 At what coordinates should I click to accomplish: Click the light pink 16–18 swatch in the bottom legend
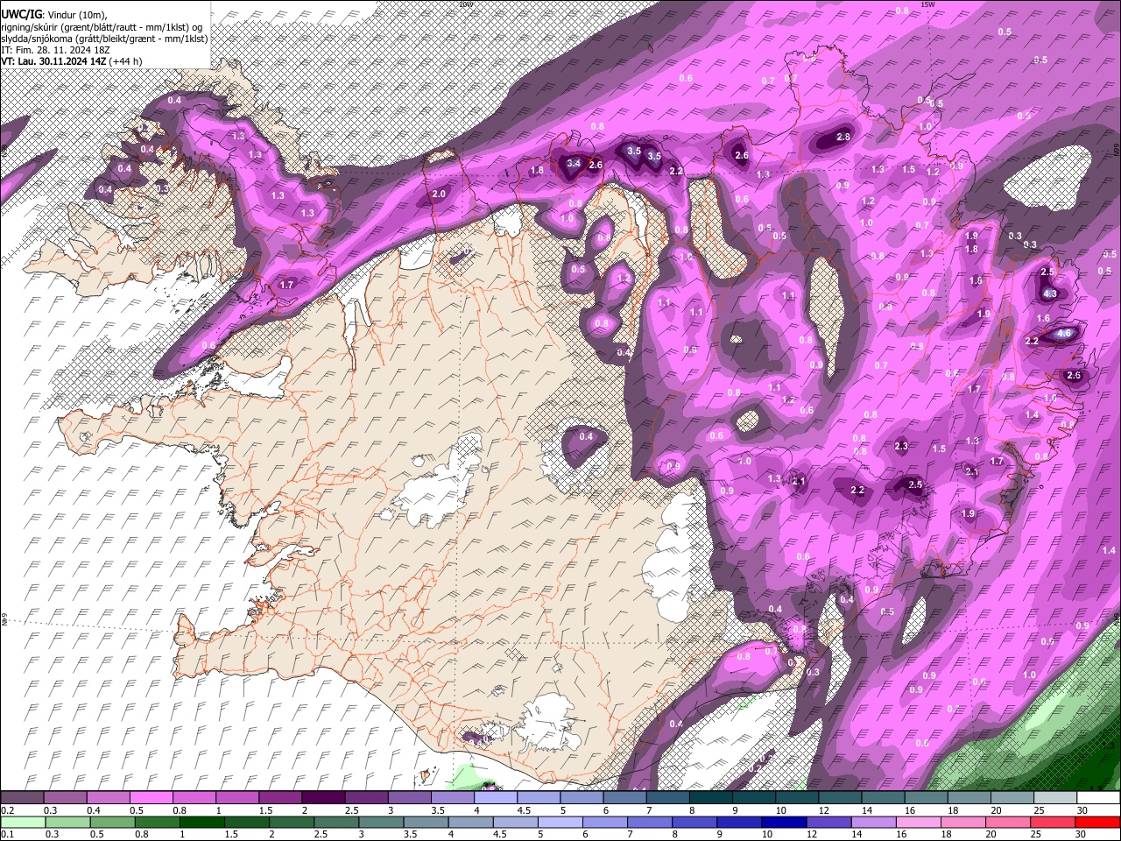(918, 822)
